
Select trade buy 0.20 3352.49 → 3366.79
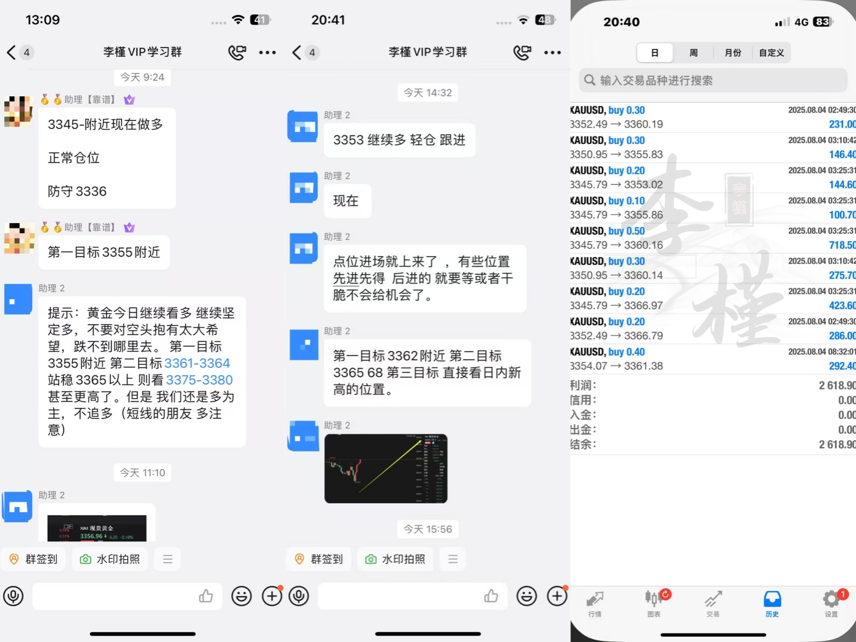pos(713,329)
